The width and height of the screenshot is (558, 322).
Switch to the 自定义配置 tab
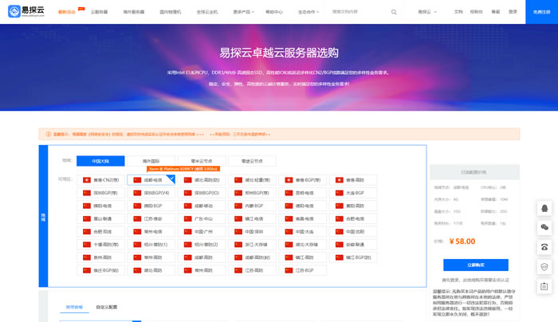point(107,306)
